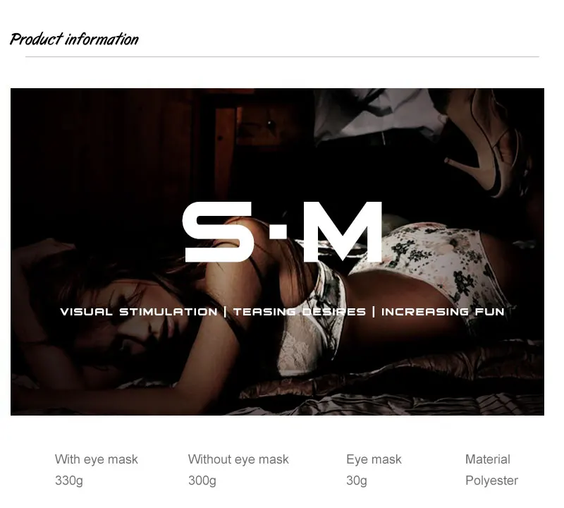Click the horizontal divider under the heading
Viewport: 564px width, 508px height.
tap(282, 56)
